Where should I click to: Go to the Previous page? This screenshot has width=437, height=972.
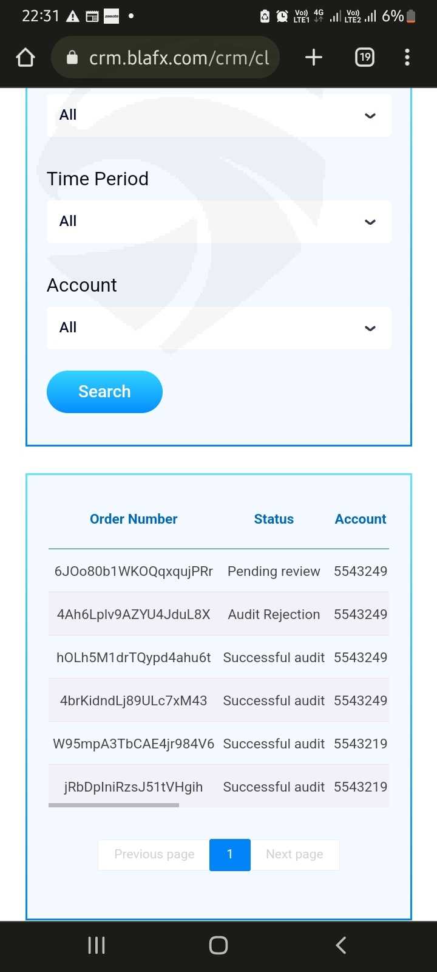[x=154, y=855]
